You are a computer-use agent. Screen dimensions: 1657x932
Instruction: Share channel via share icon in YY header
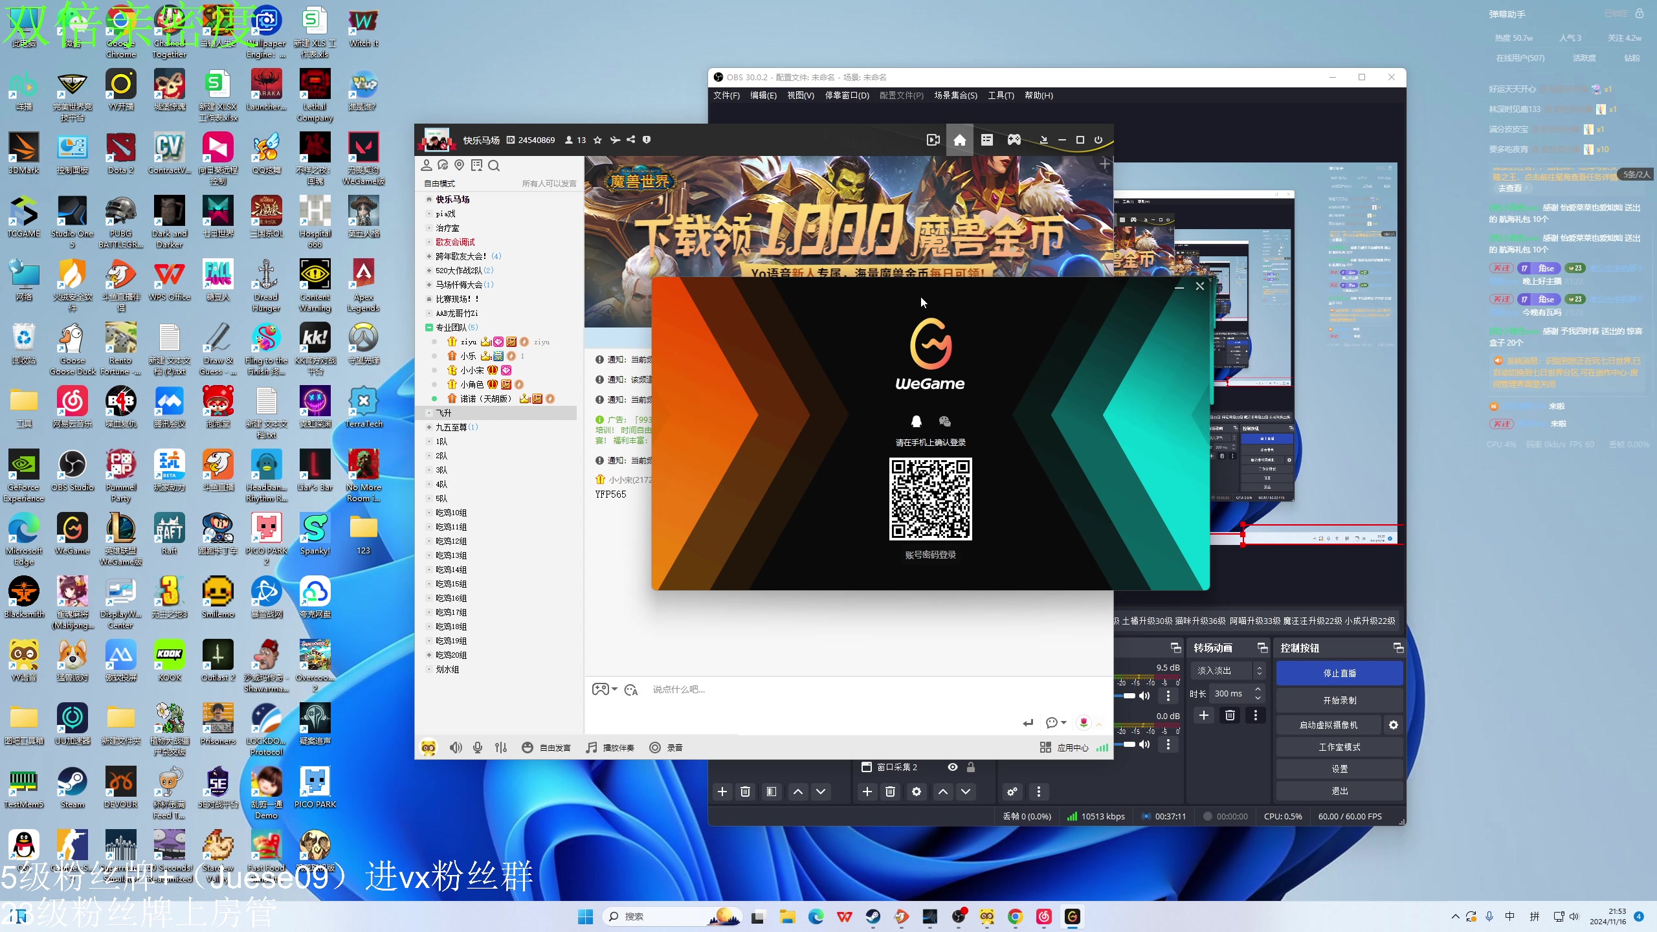pyautogui.click(x=630, y=140)
